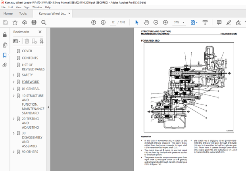Click the 20 TESTING AND ADJUSTING bookmark label
The width and height of the screenshot is (246, 171).
[x=30, y=123]
